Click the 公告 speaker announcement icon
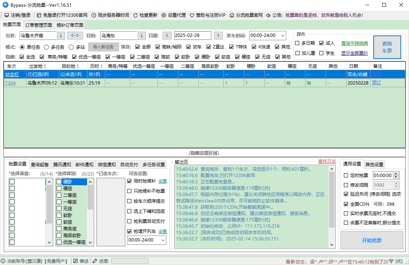 pyautogui.click(x=268, y=15)
